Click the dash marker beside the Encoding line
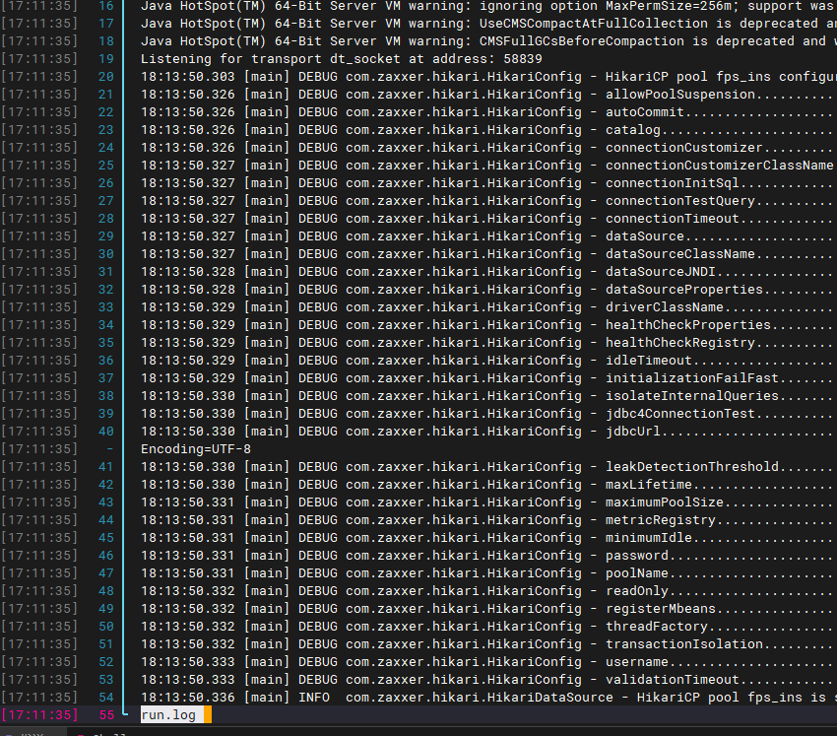Image resolution: width=837 pixels, height=736 pixels. point(107,448)
